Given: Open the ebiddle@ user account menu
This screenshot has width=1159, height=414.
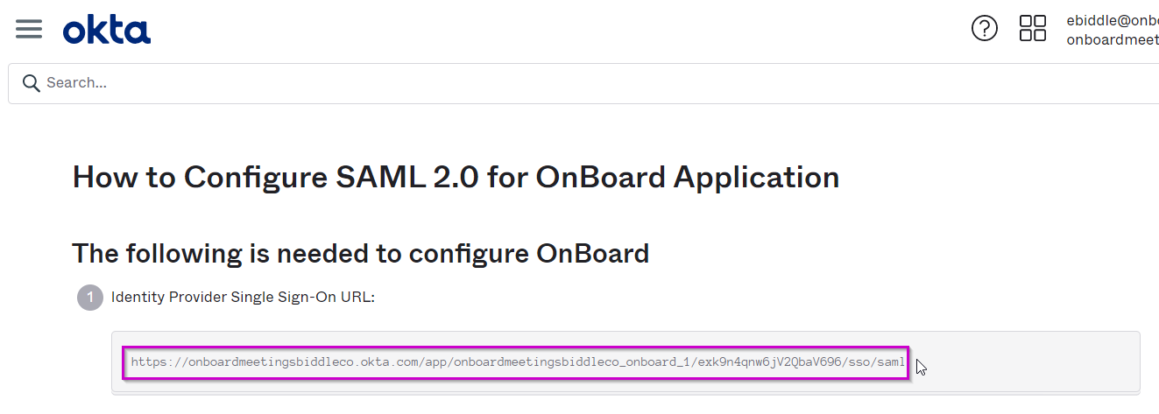Looking at the screenshot, I should pos(1113,20).
